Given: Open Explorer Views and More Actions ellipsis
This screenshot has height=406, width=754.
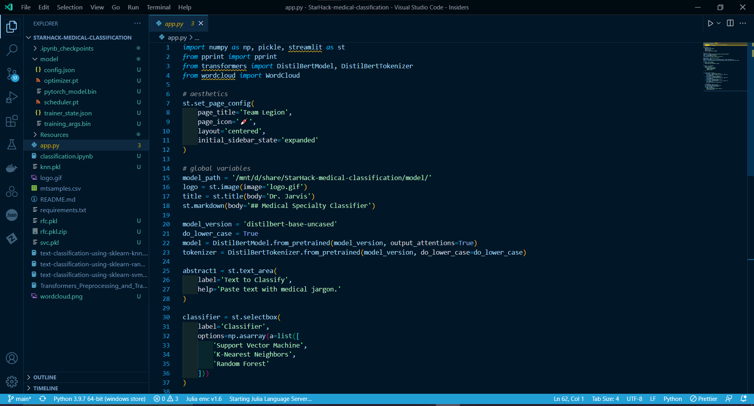Looking at the screenshot, I should click(137, 23).
